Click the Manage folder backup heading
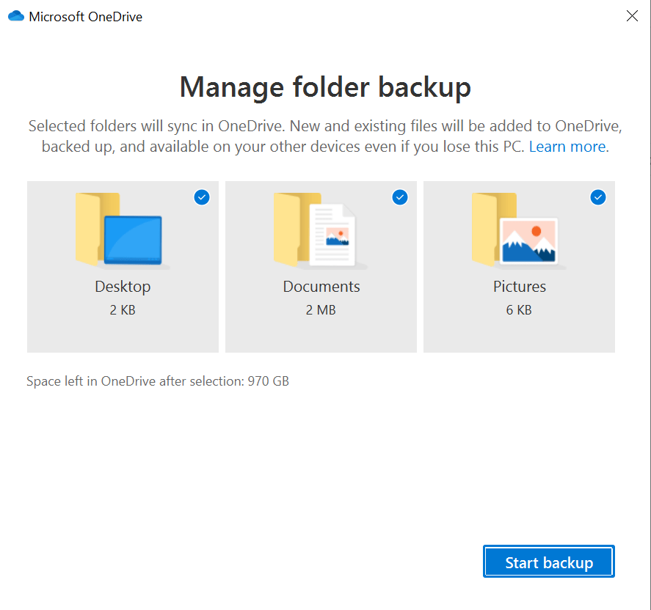The height and width of the screenshot is (610, 651). (x=325, y=87)
